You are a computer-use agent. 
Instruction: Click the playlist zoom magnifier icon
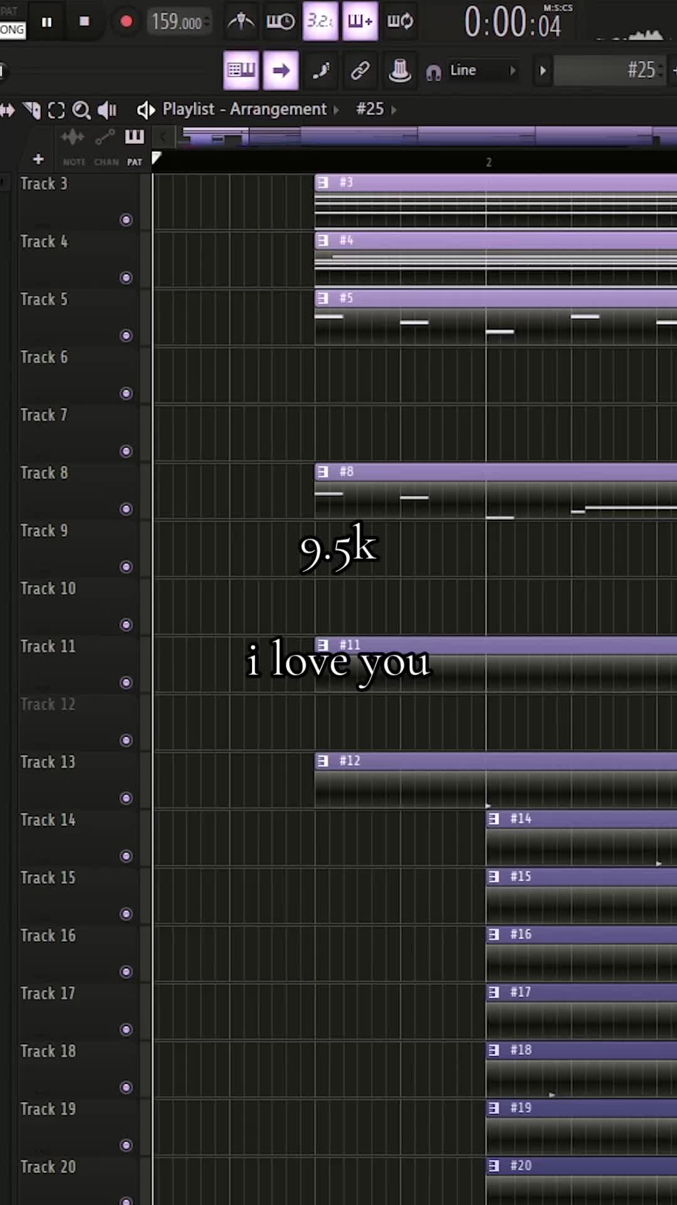tap(81, 110)
